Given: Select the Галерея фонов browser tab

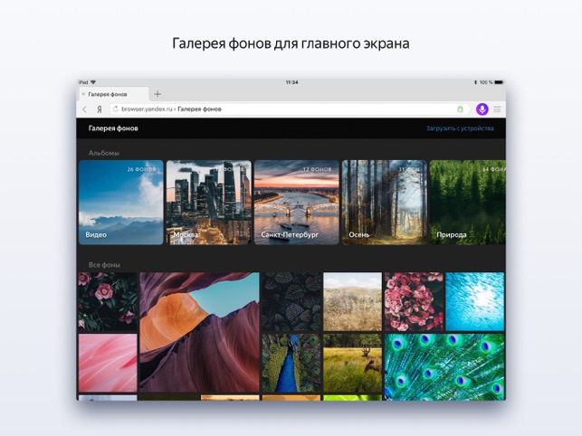Looking at the screenshot, I should tap(113, 94).
